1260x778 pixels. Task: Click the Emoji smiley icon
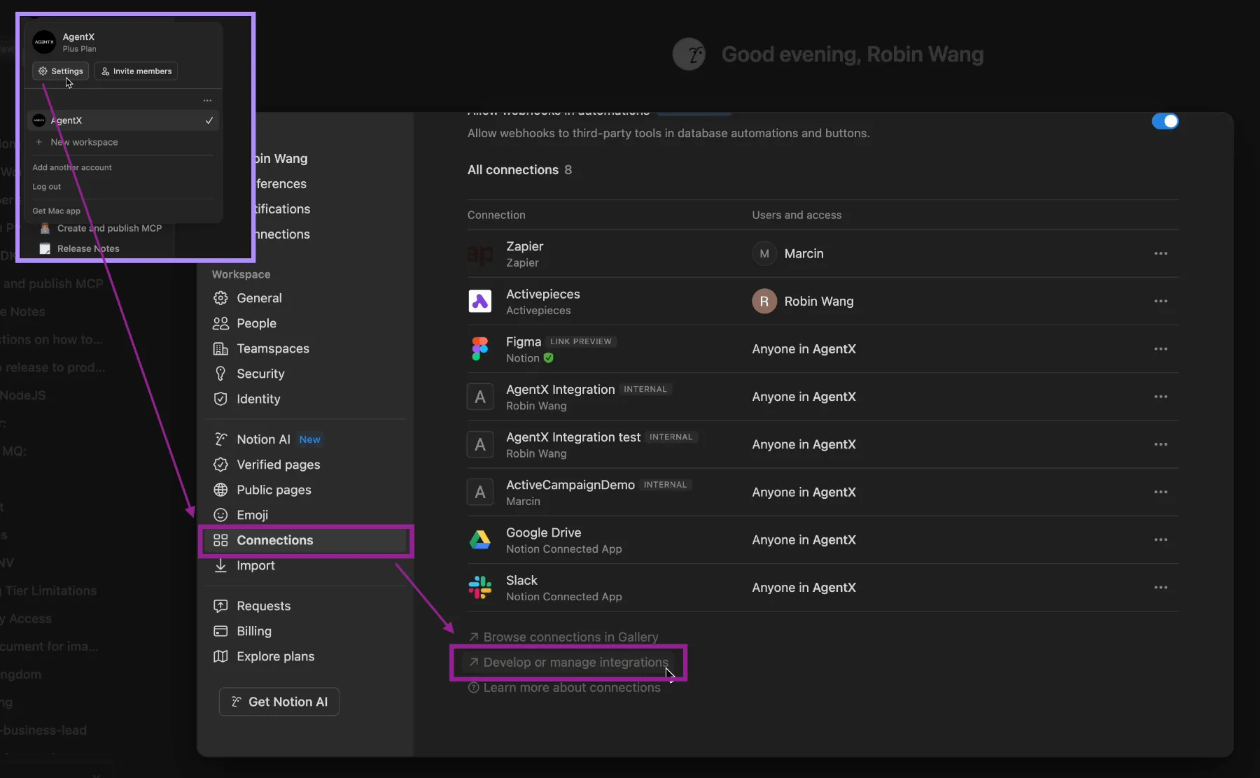tap(220, 515)
